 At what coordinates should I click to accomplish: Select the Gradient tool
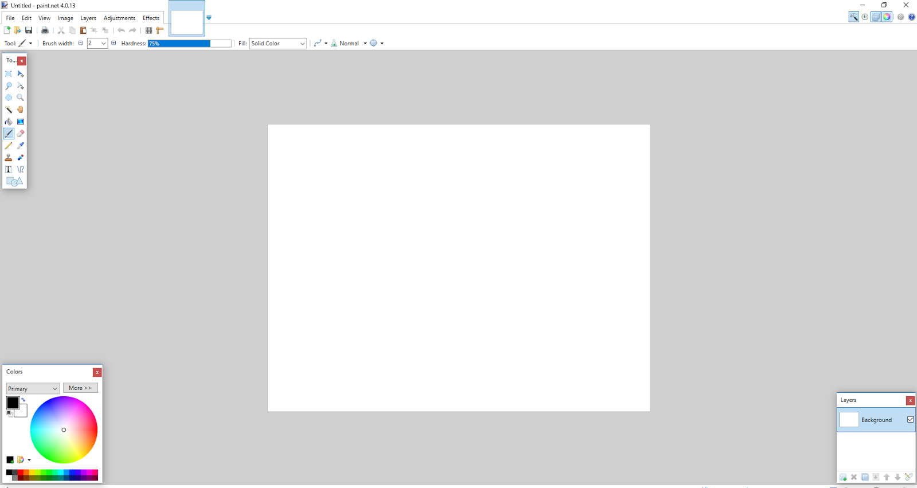click(x=21, y=122)
